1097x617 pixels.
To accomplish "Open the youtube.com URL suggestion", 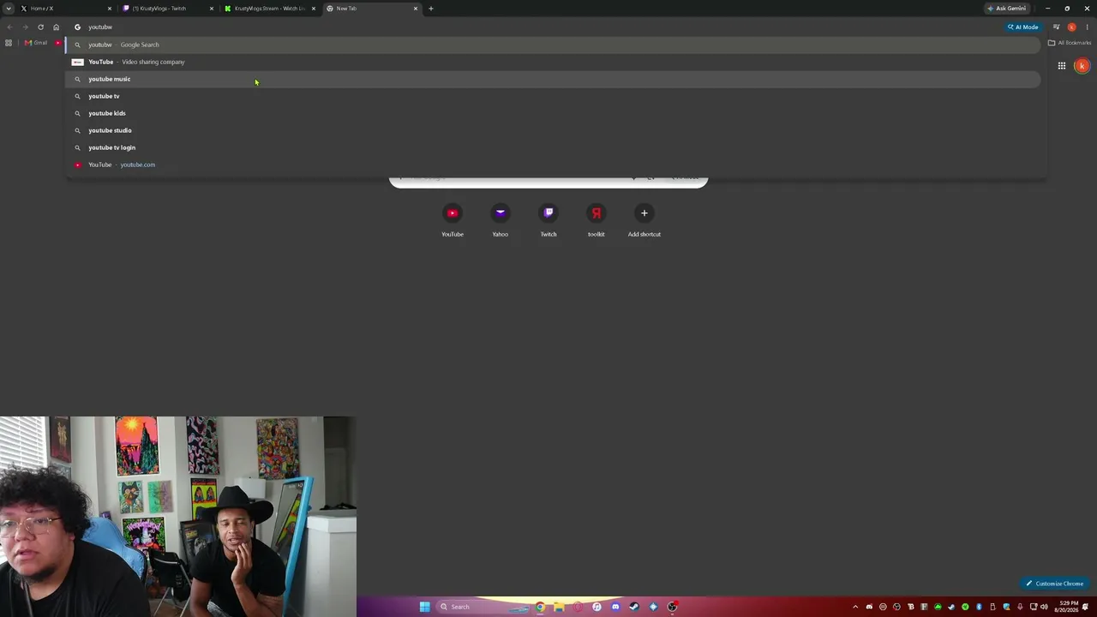I will click(x=554, y=165).
